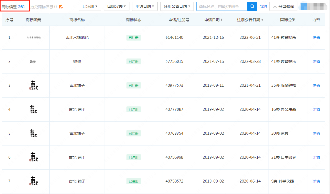Image resolution: width=330 pixels, height=194 pixels.
Task: Click the 取消 cancel link
Action: coord(263,6)
